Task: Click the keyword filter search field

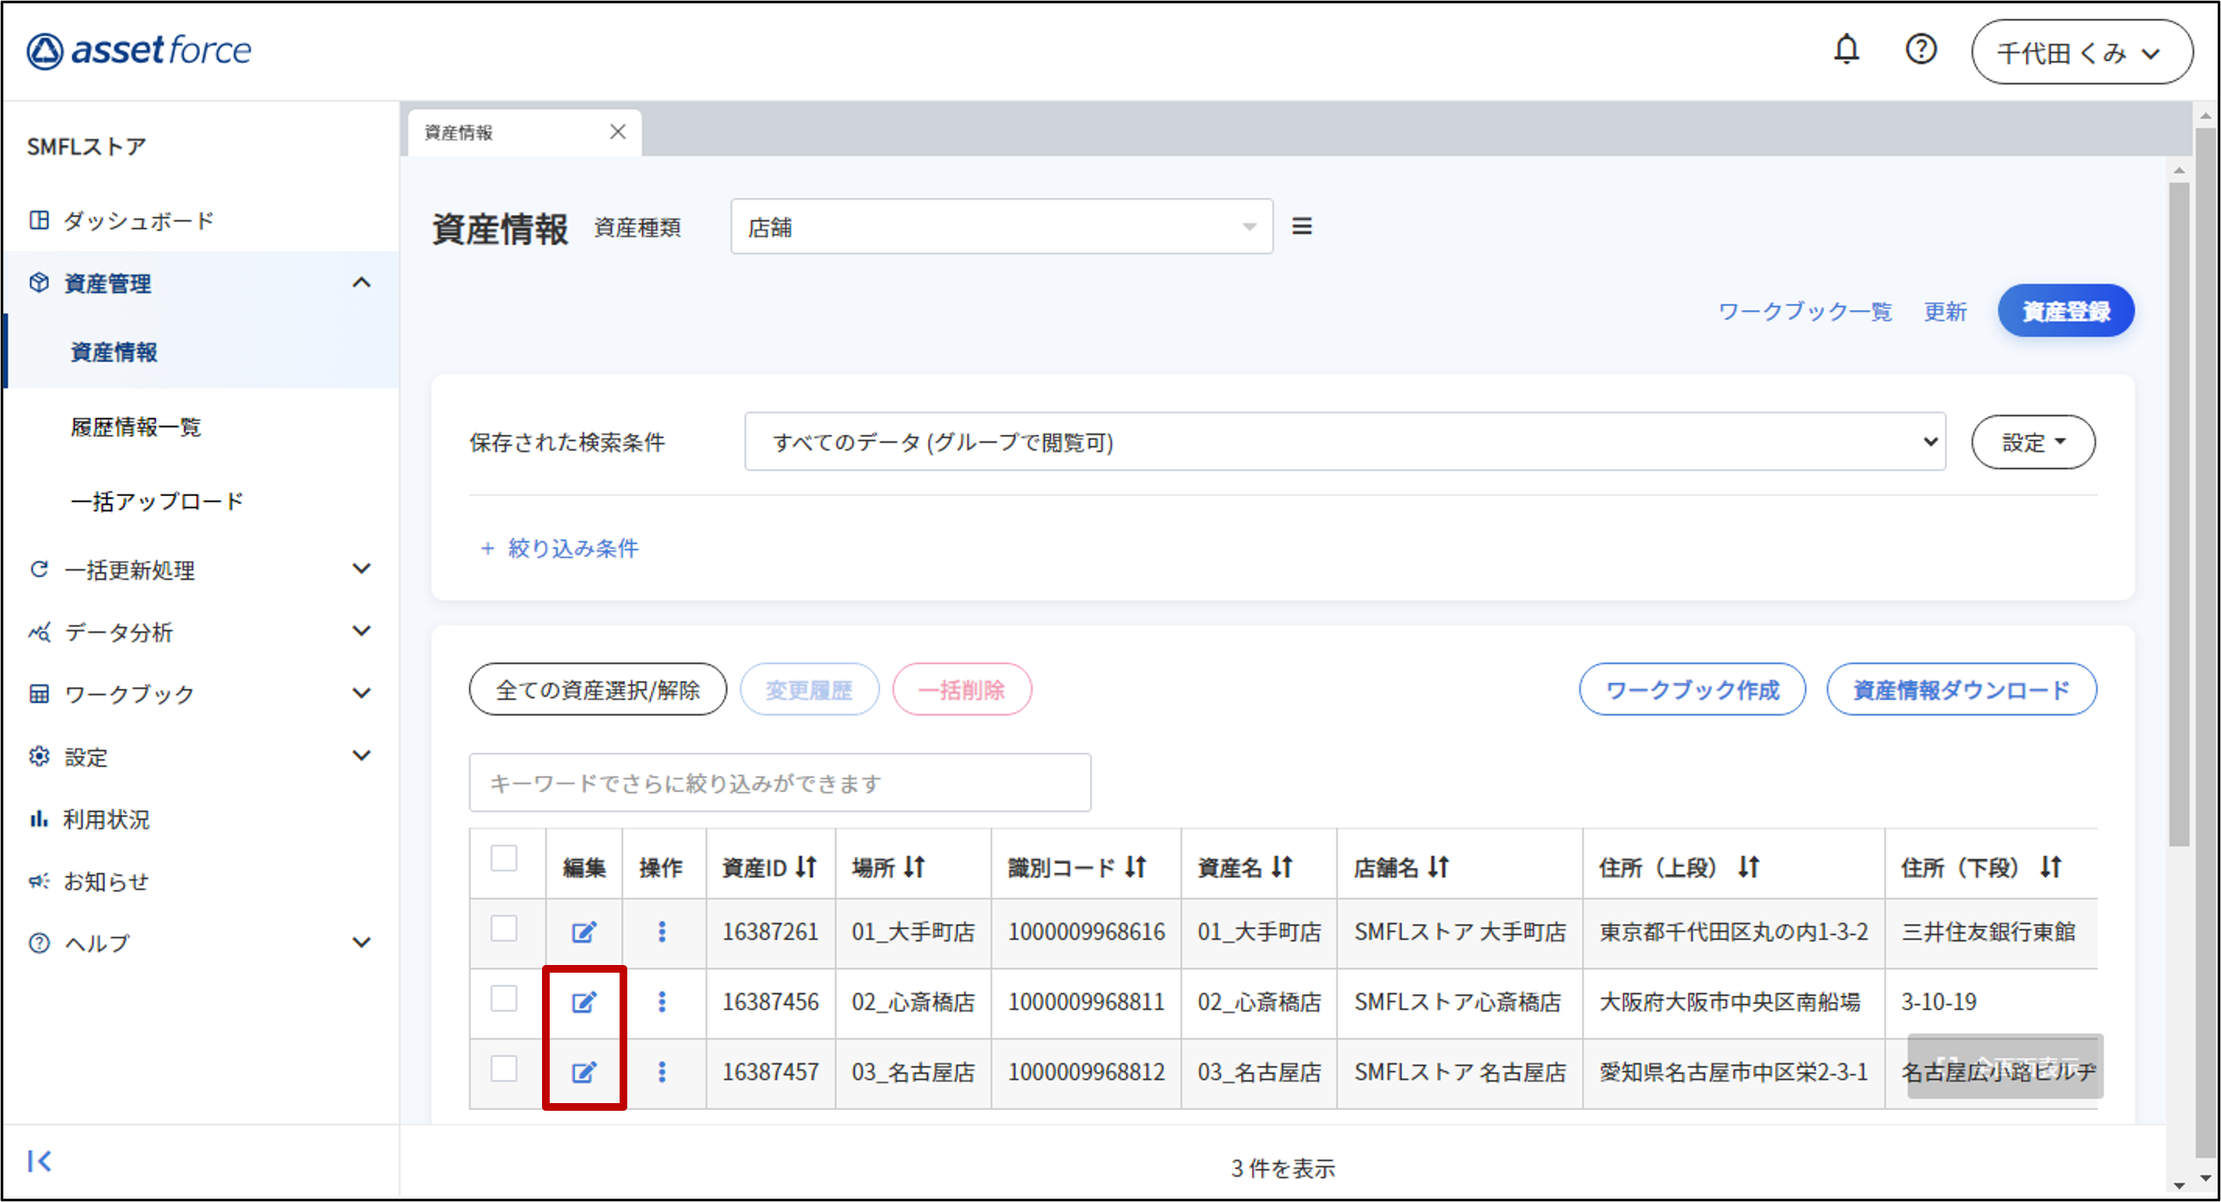Action: (x=780, y=783)
